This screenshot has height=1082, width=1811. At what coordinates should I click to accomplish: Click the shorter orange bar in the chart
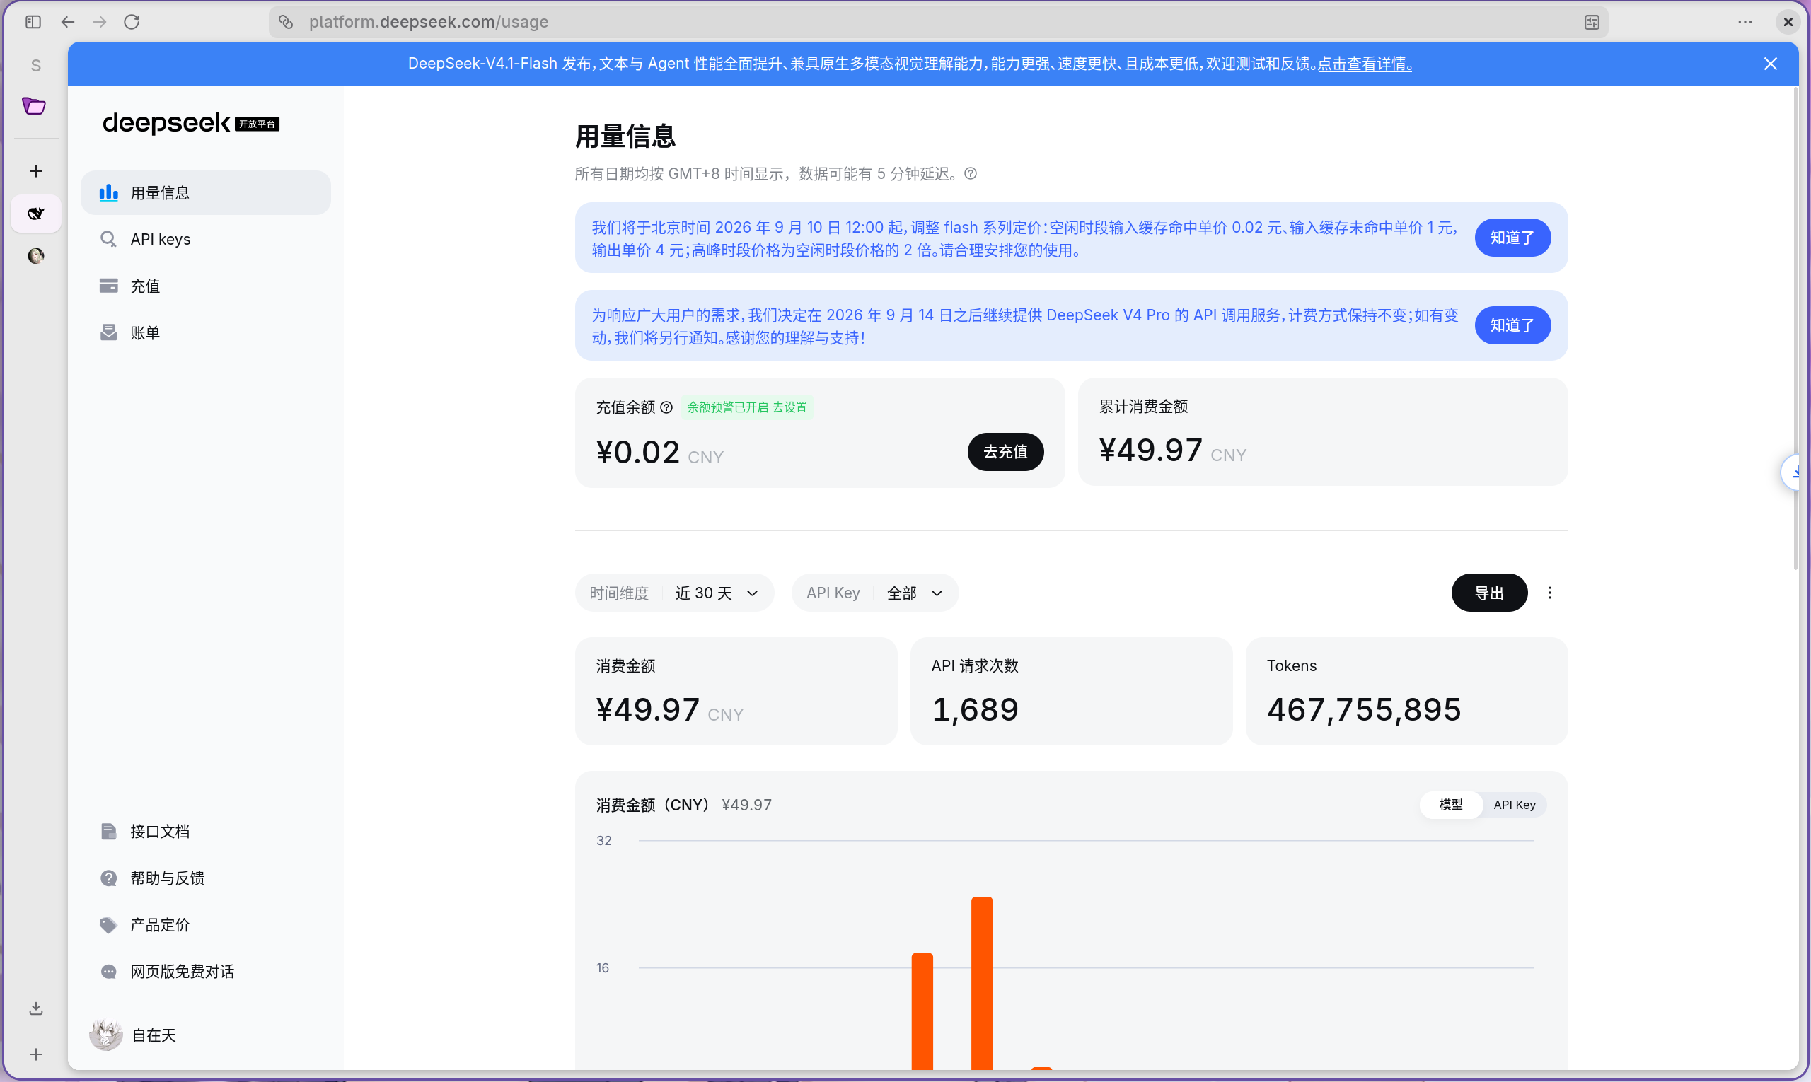click(922, 1011)
